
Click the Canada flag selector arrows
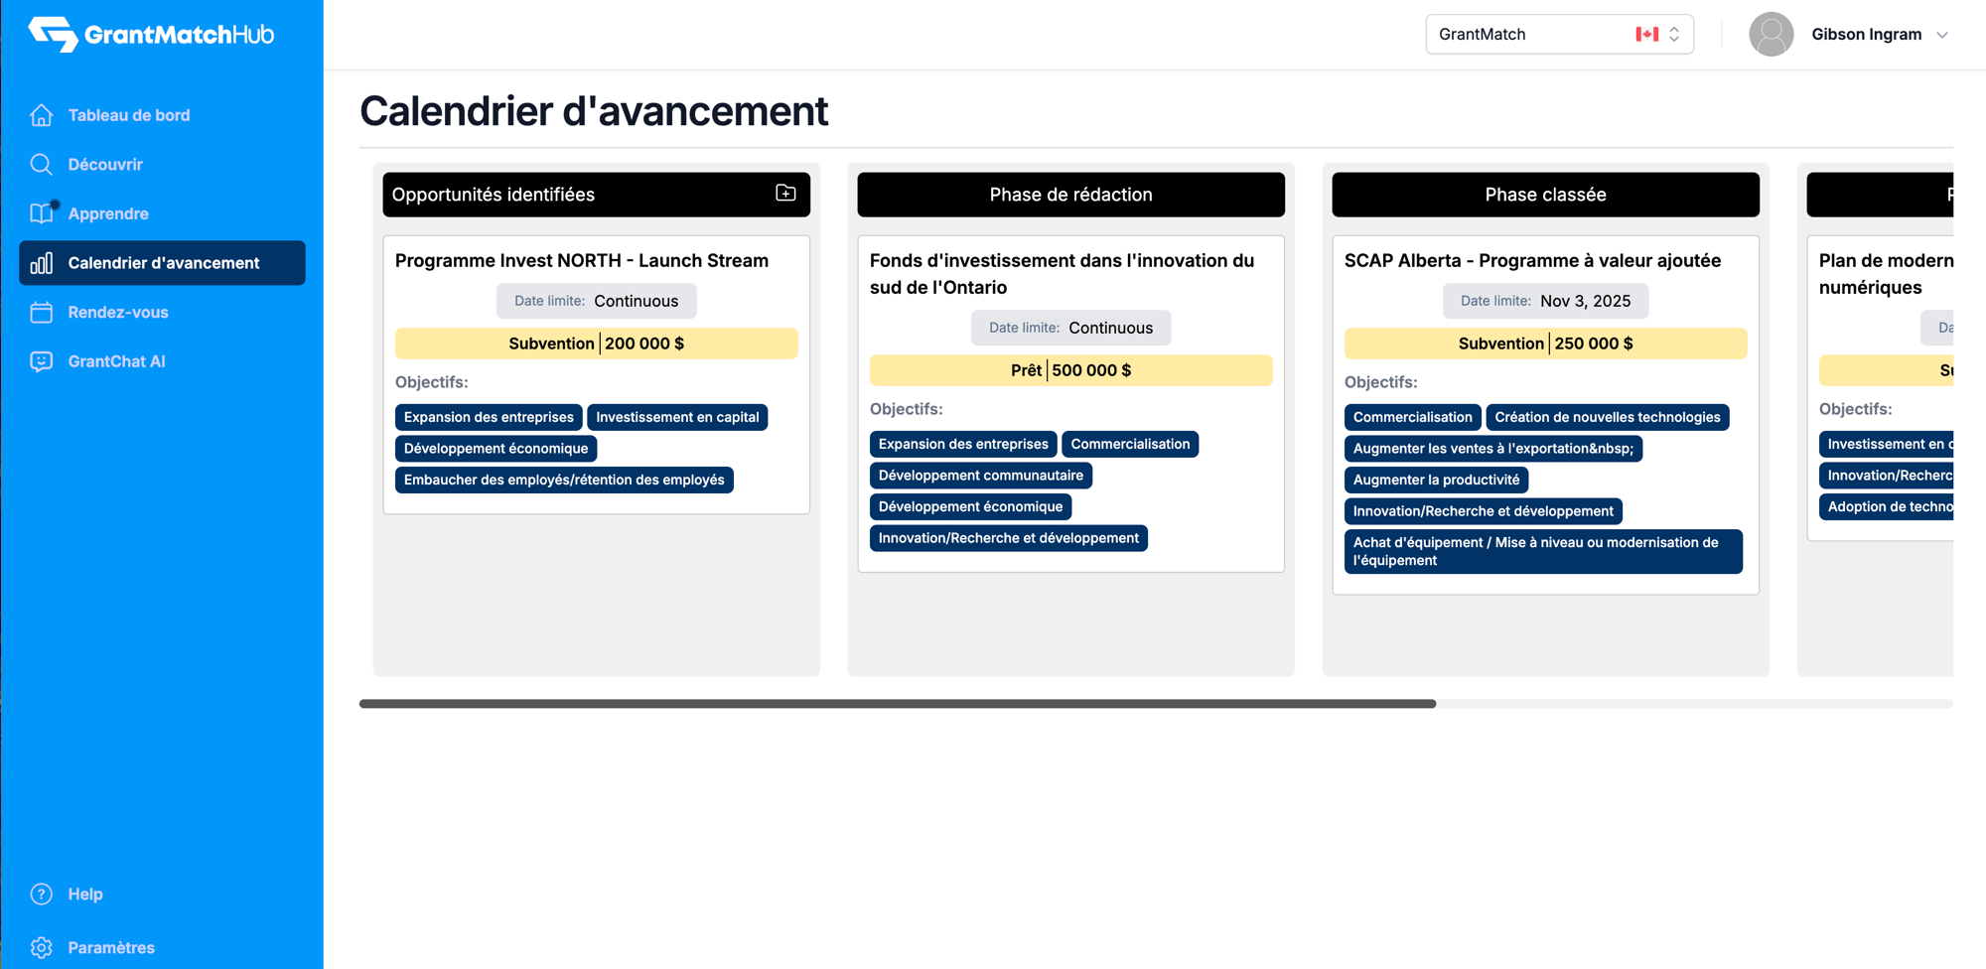coord(1674,34)
